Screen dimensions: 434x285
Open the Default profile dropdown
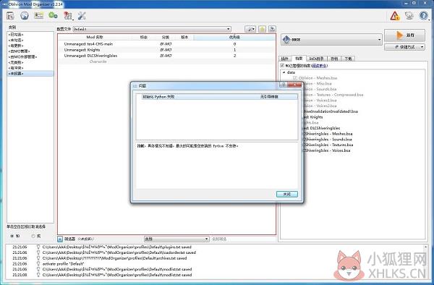152,29
